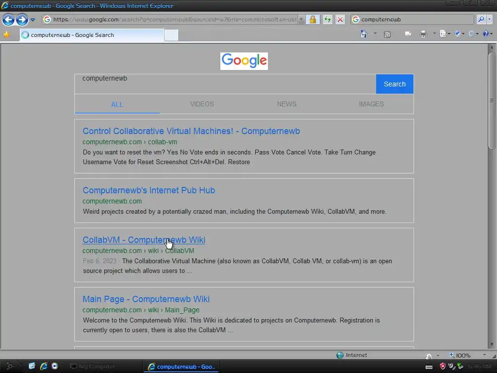This screenshot has width=497, height=373.
Task: Click the taskbar clock showing 6:46 AM
Action: (x=480, y=366)
